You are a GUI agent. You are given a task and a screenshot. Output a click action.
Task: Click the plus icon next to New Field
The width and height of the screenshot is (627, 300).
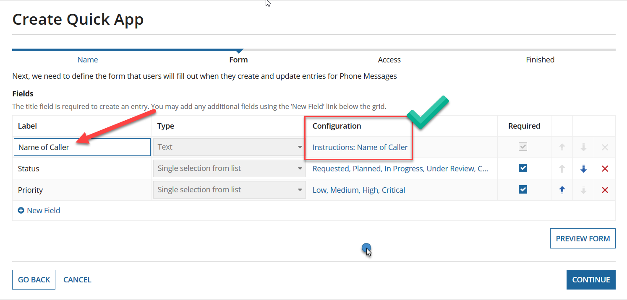pyautogui.click(x=21, y=210)
